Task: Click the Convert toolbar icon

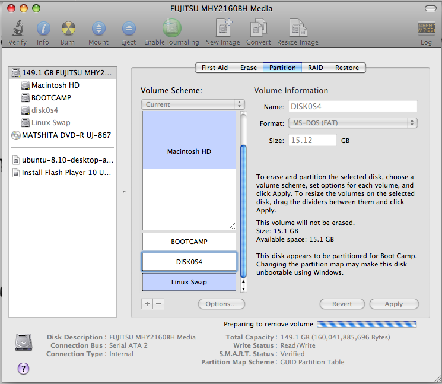Action: point(259,28)
